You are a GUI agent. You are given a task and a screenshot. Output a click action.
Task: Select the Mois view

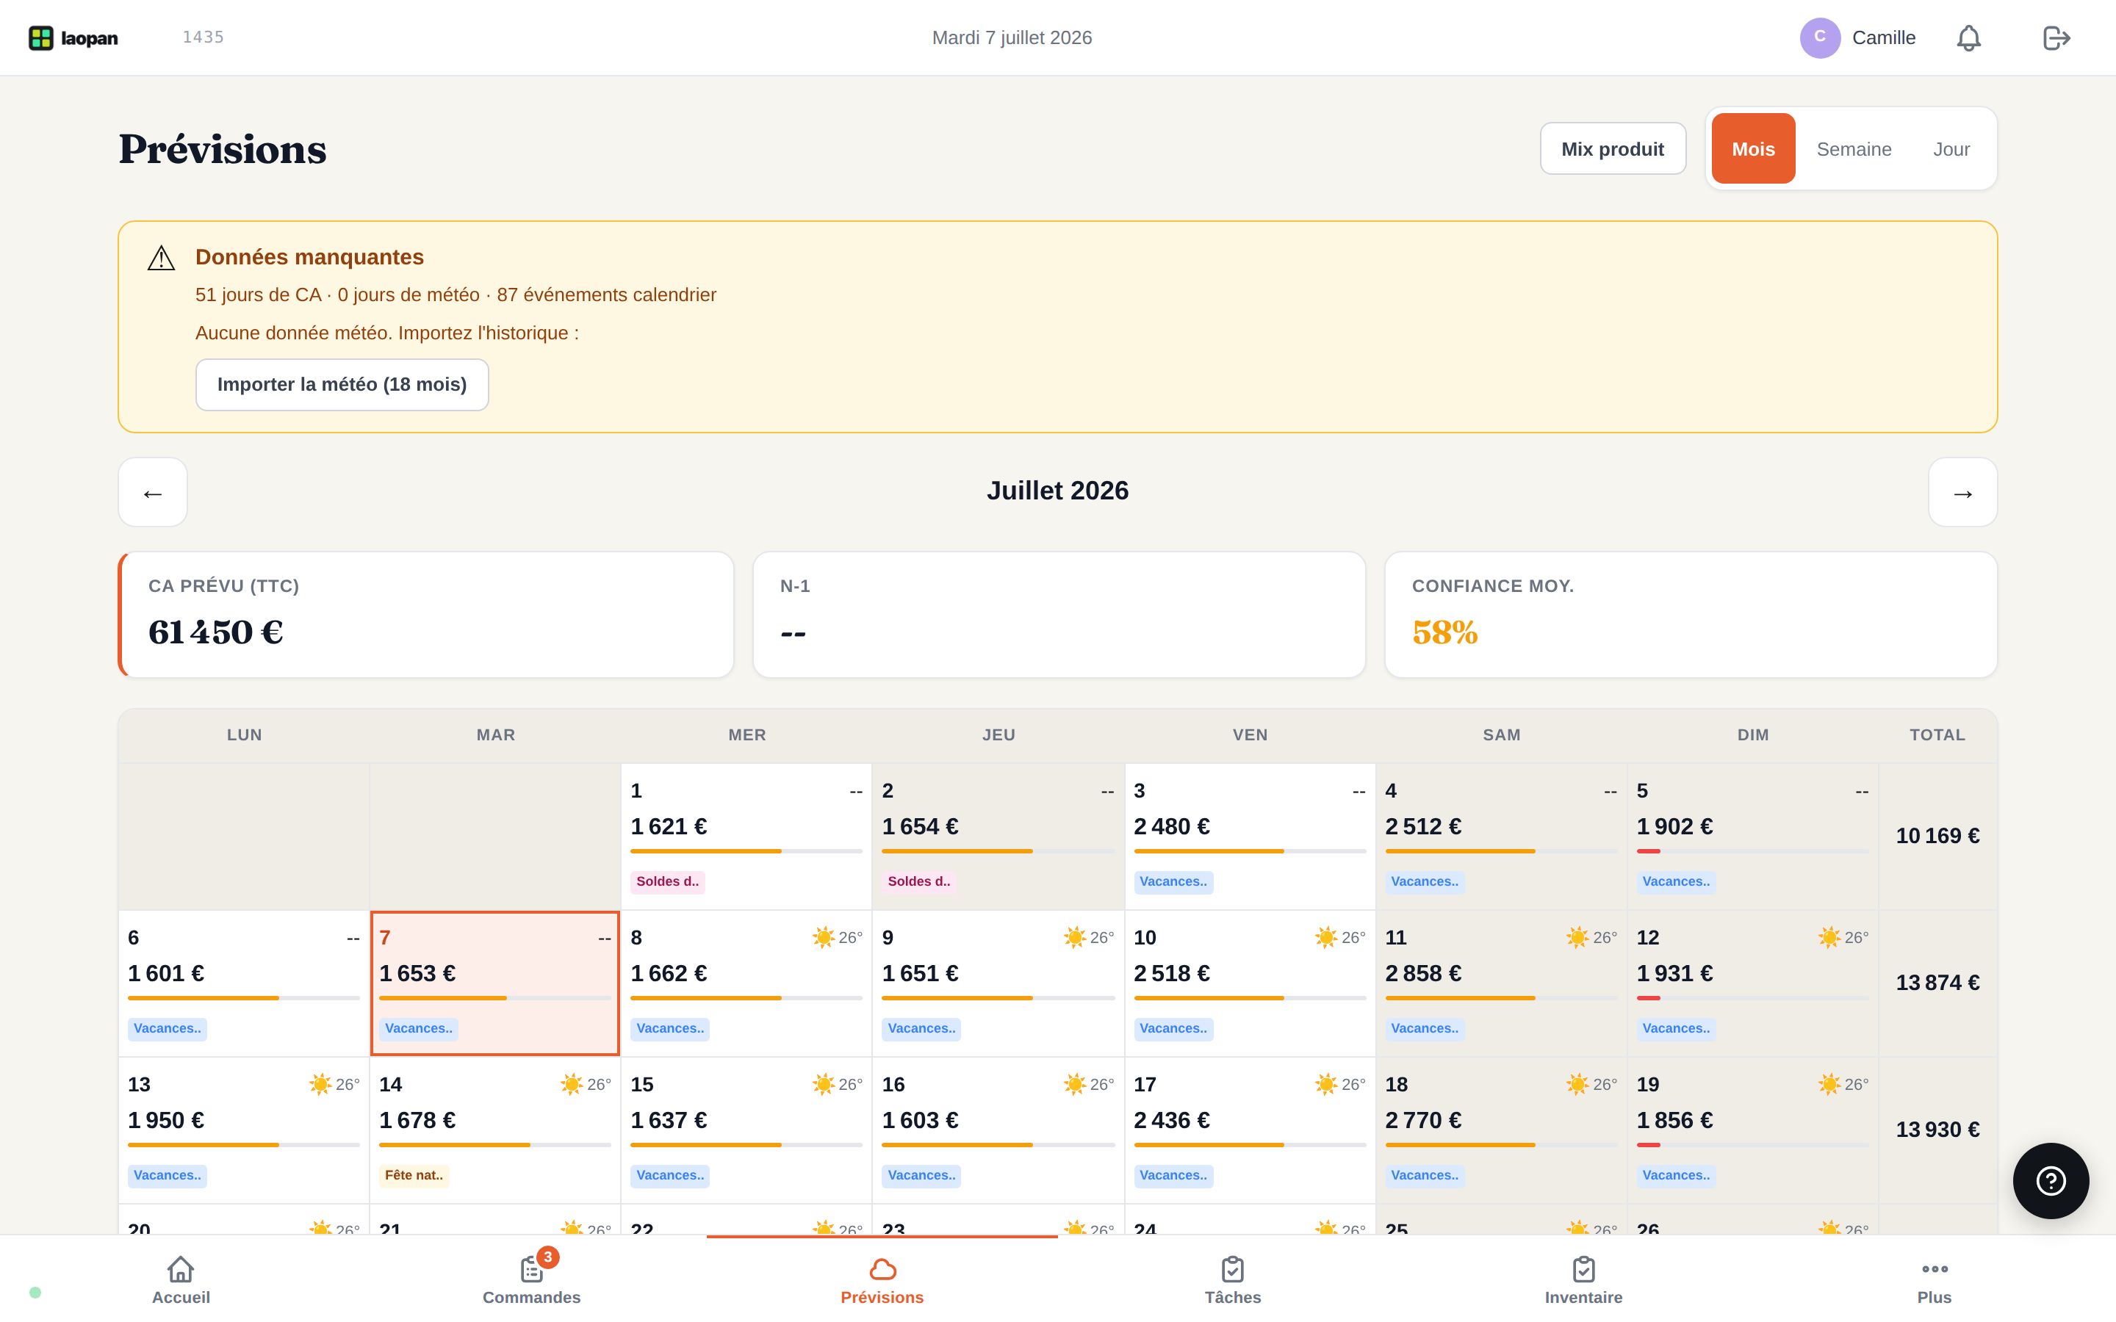pos(1753,148)
